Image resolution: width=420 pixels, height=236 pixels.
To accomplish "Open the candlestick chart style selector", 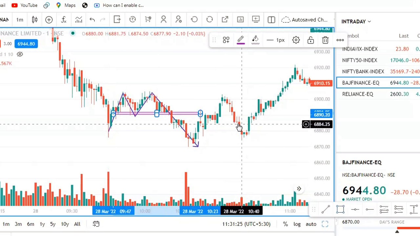I will tap(34, 20).
